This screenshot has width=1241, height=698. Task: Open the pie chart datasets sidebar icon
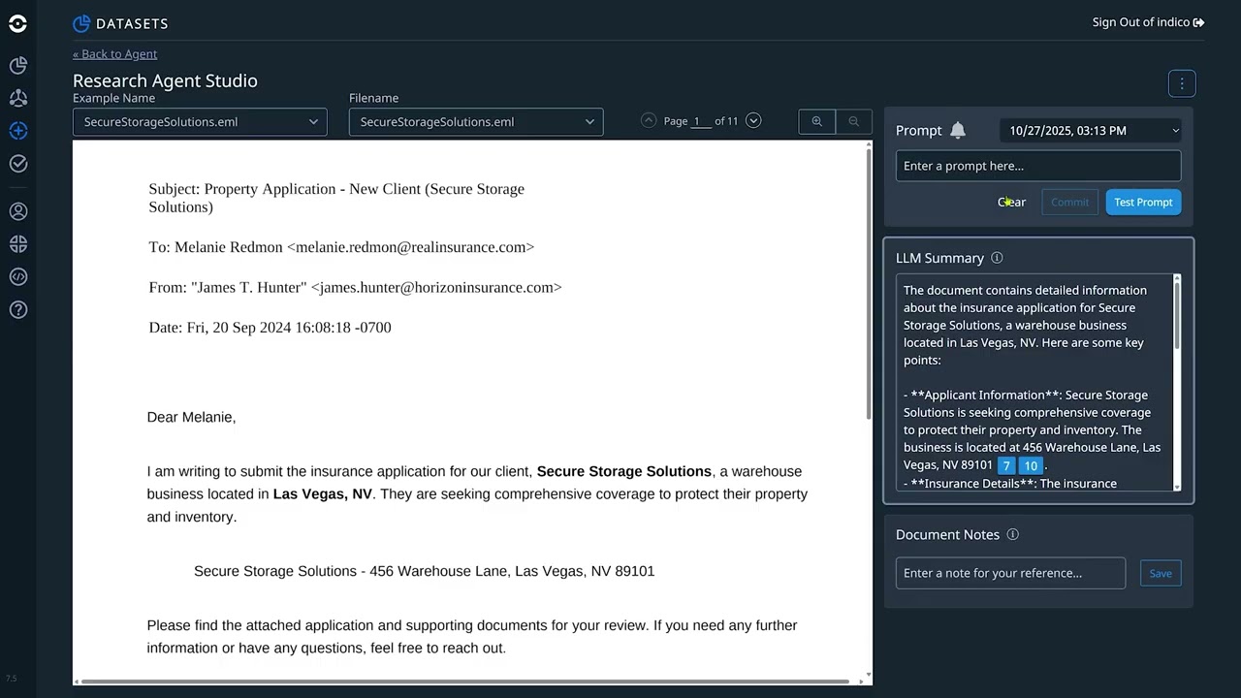coord(17,66)
